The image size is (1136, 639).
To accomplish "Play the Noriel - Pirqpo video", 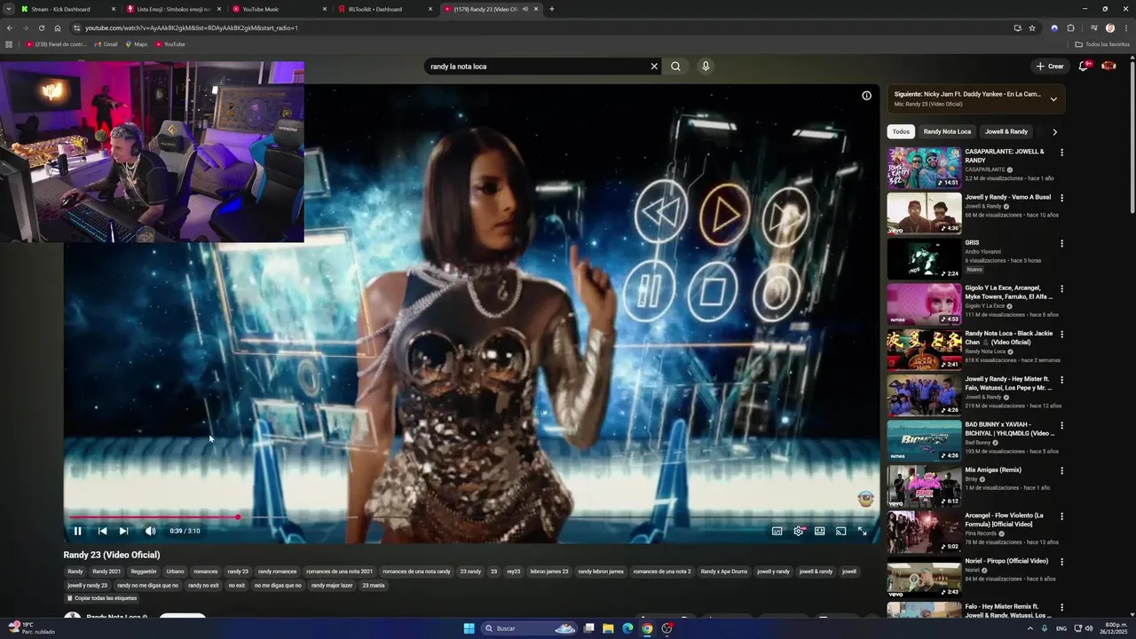I will point(924,577).
